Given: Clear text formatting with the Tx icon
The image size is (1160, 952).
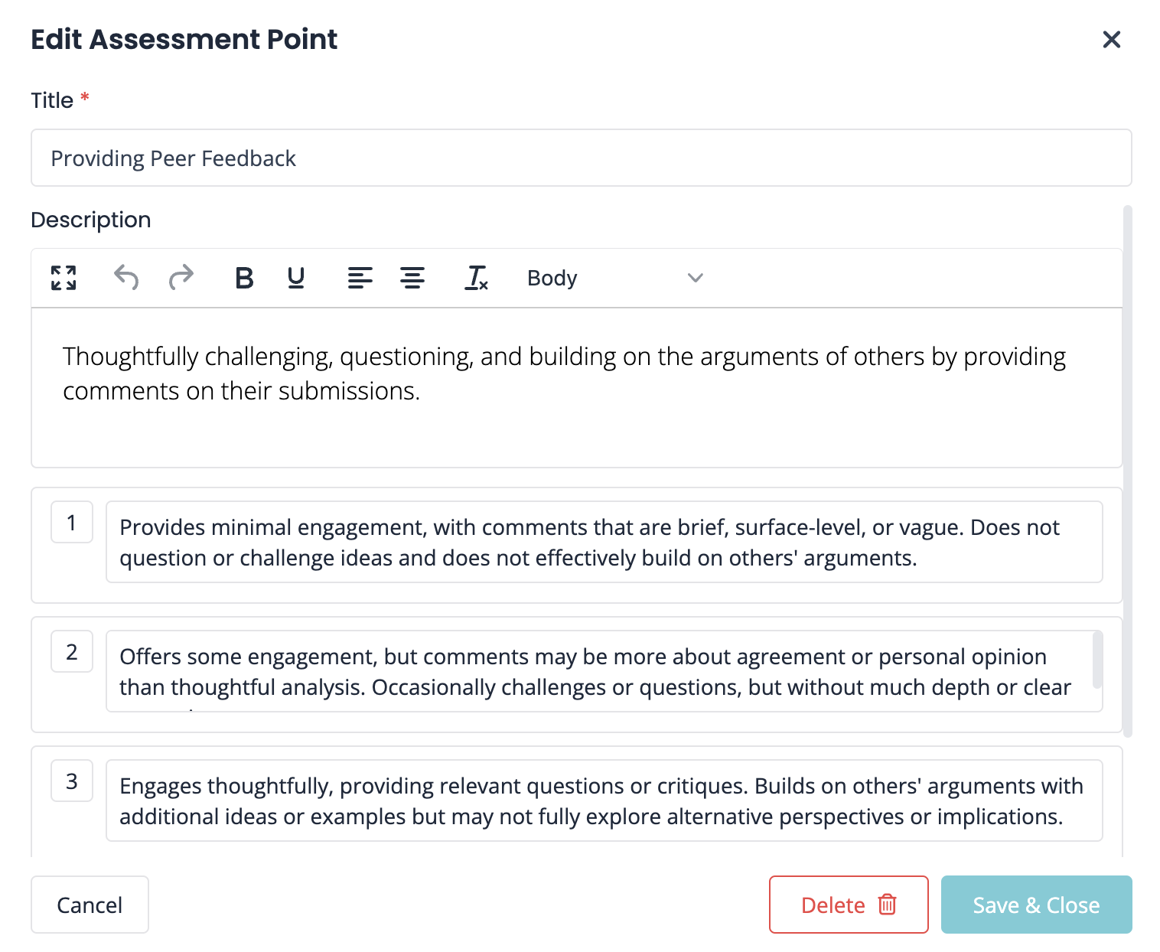Looking at the screenshot, I should tap(476, 278).
